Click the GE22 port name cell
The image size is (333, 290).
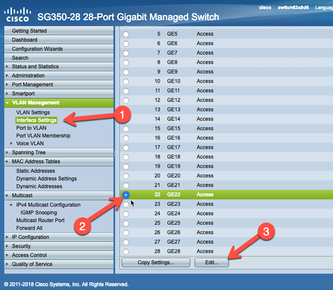[174, 195]
